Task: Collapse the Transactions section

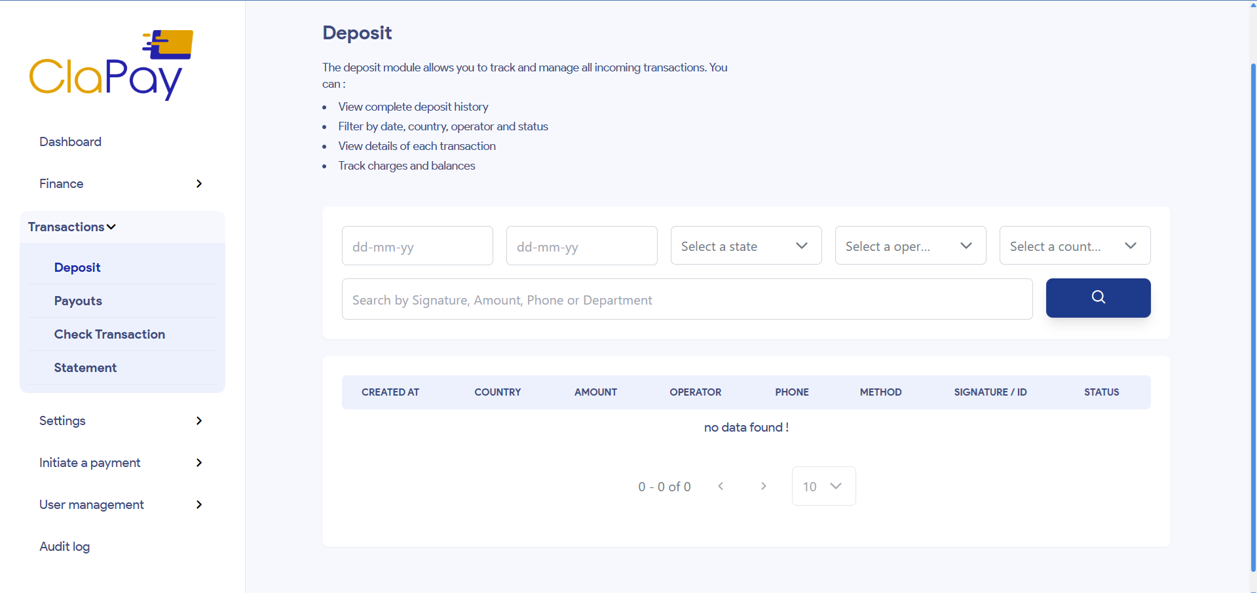Action: tap(71, 227)
